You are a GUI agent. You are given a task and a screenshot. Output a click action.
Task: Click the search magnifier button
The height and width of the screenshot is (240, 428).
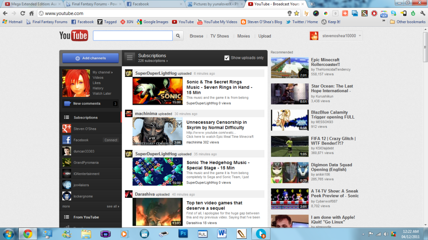(x=178, y=35)
